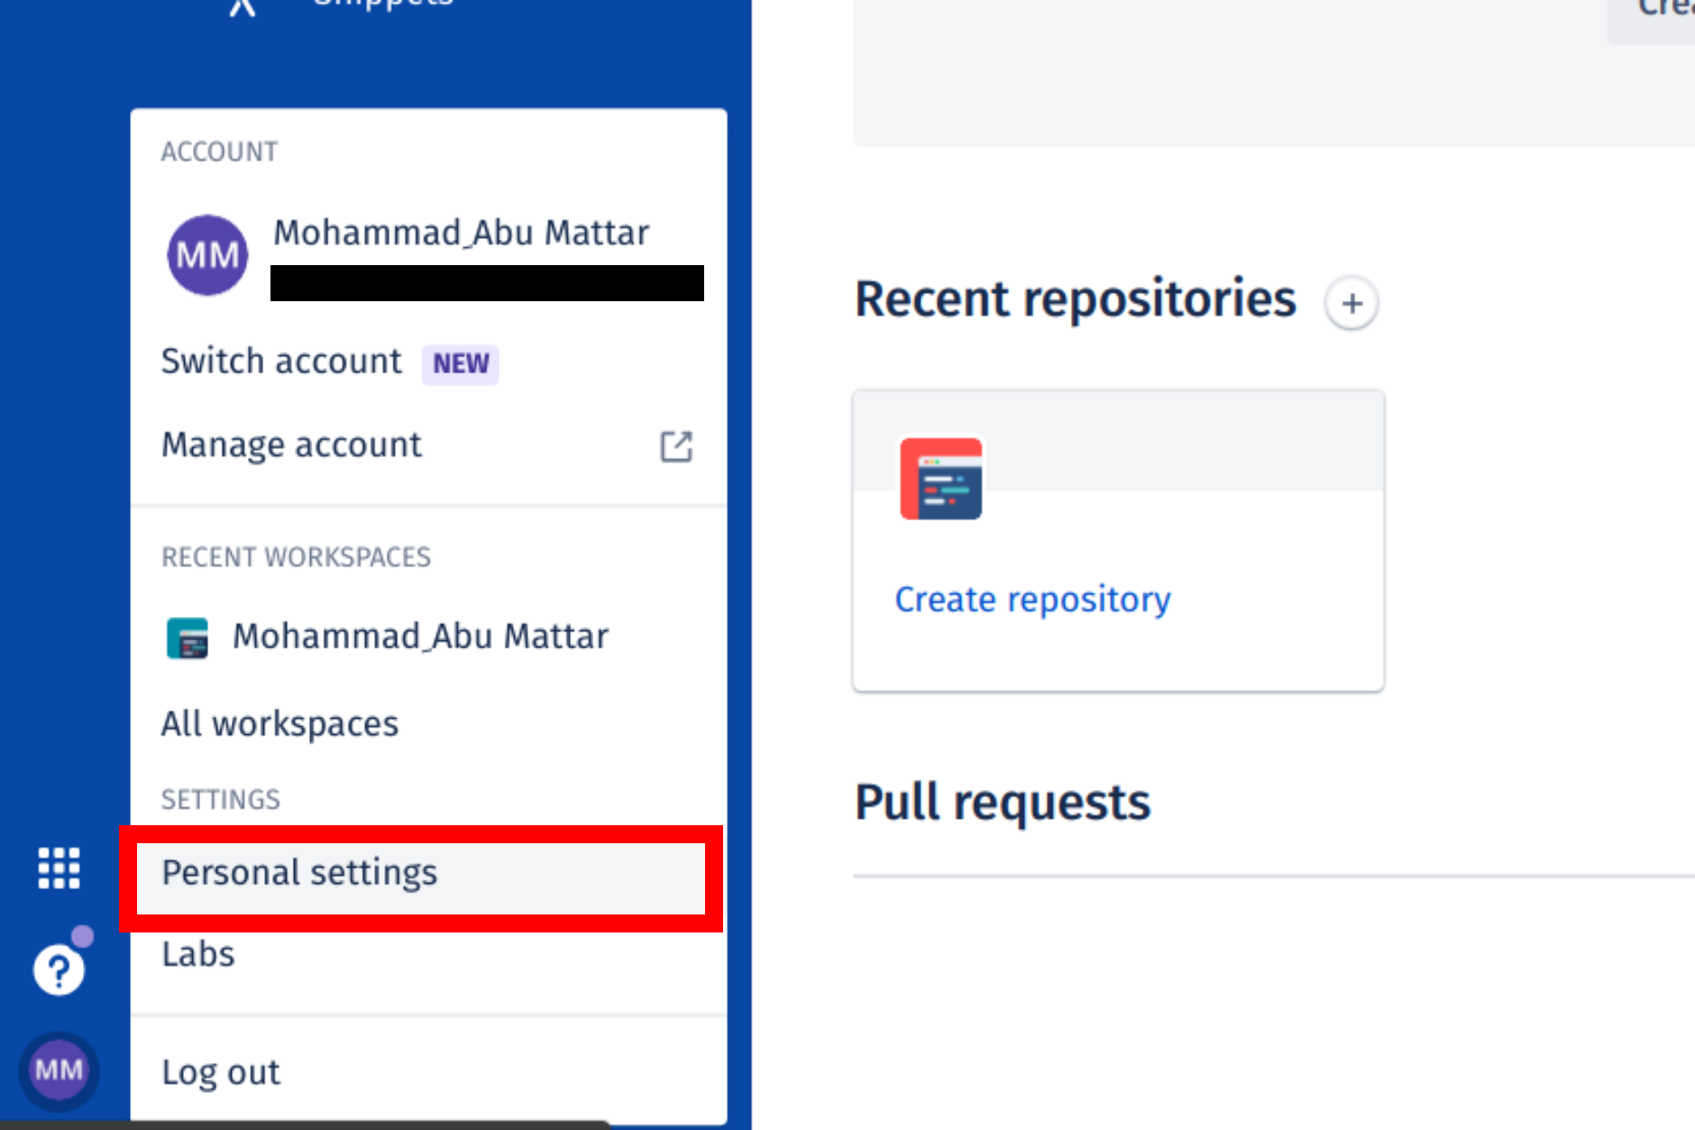Open the RECENT WORKSPACES section
The height and width of the screenshot is (1130, 1695).
click(296, 556)
